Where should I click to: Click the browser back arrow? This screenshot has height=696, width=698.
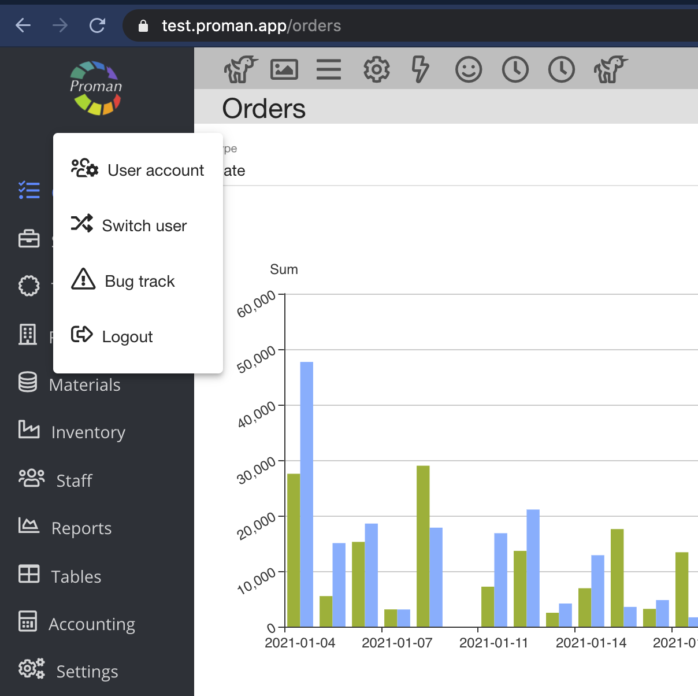click(23, 25)
